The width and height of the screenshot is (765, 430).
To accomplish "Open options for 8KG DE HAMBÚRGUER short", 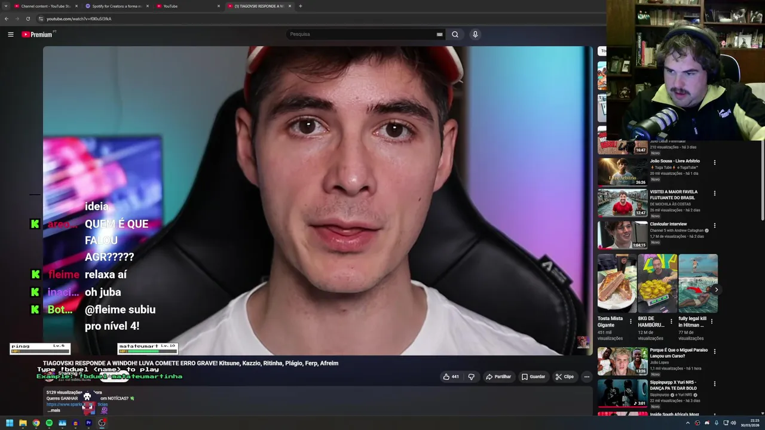I will click(671, 321).
